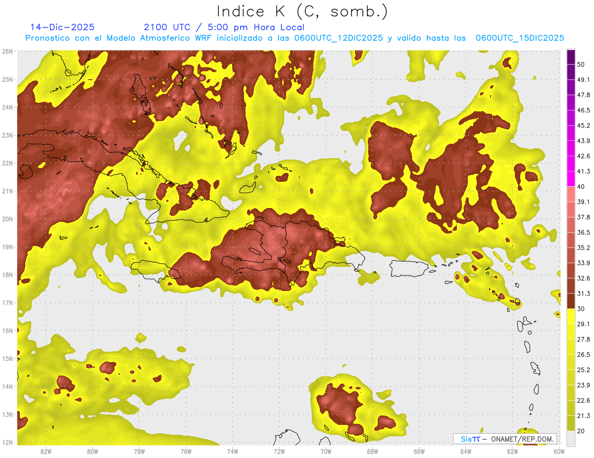The image size is (594, 458).
Task: Click the color bar label "29.1"
Action: click(583, 324)
